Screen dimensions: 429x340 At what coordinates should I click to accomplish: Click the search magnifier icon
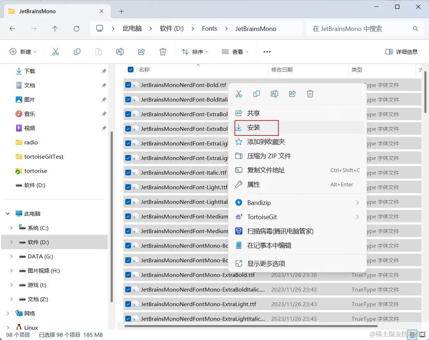pos(415,29)
